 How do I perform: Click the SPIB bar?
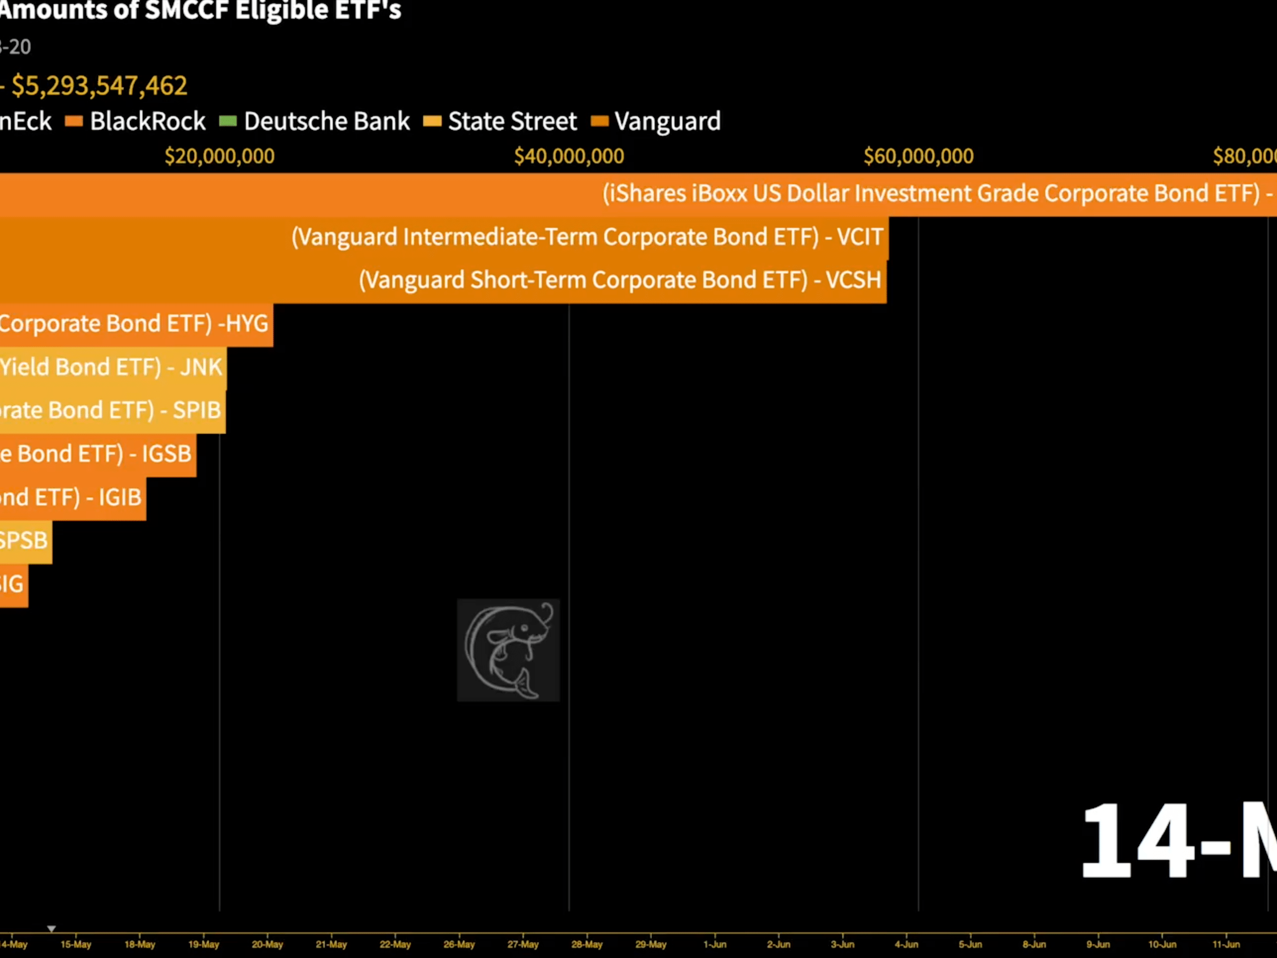(112, 411)
